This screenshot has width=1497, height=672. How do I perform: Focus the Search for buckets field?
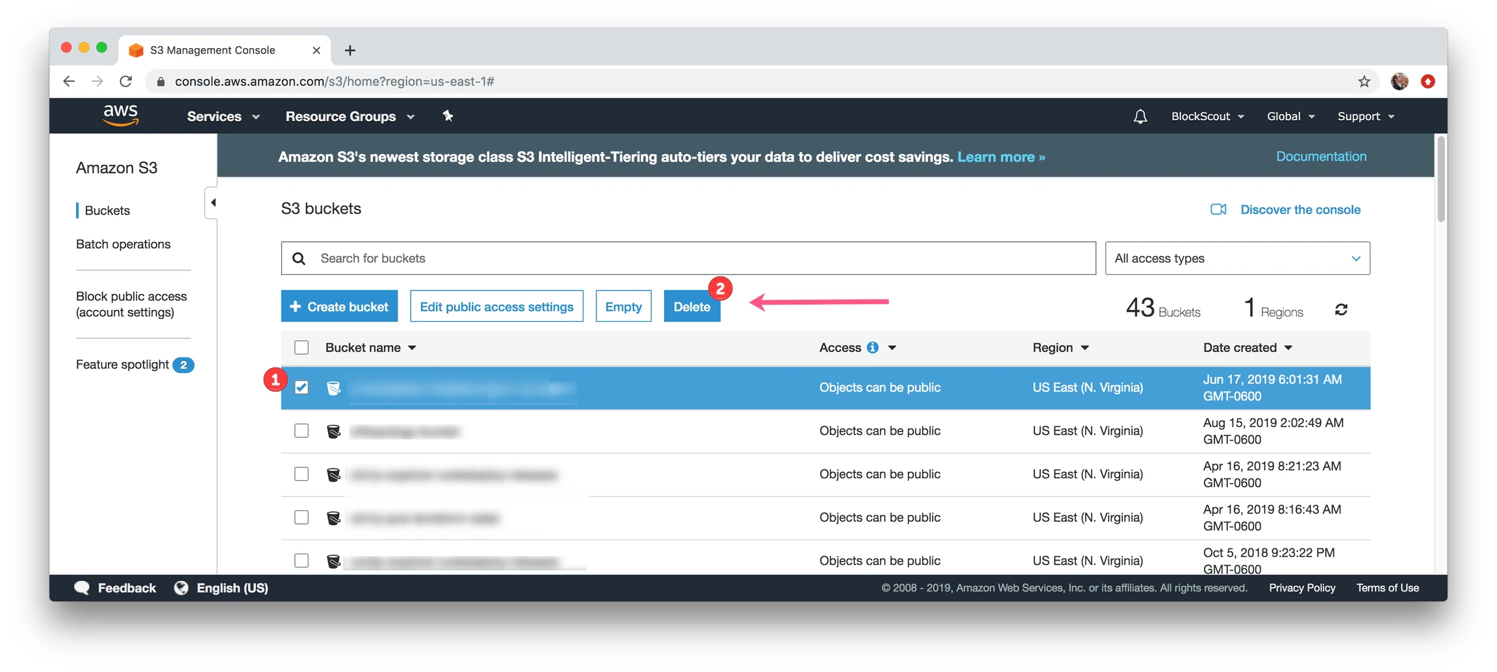tap(688, 259)
